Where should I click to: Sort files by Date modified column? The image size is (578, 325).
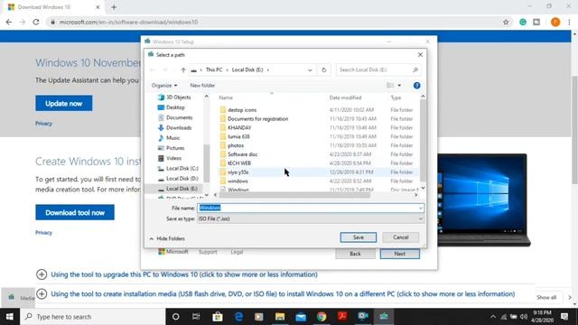point(345,97)
